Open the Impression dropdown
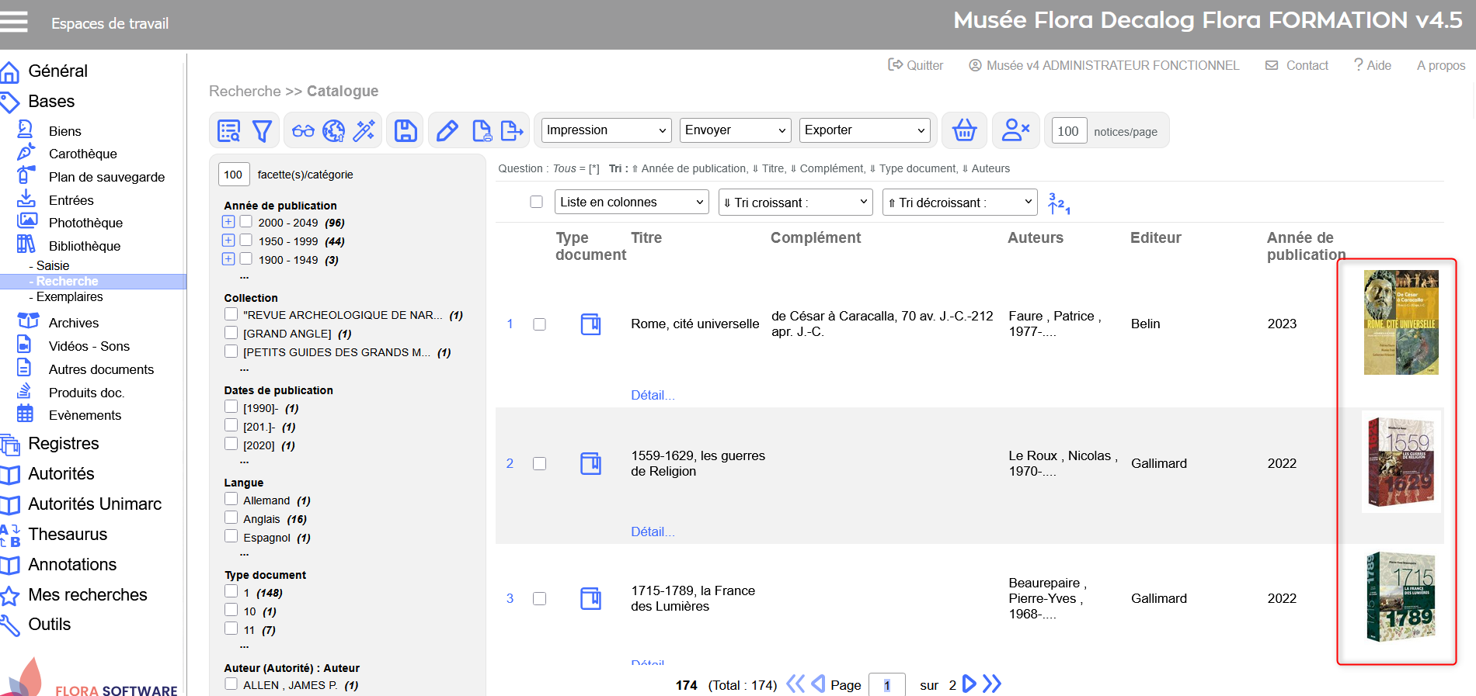The width and height of the screenshot is (1476, 696). [606, 130]
